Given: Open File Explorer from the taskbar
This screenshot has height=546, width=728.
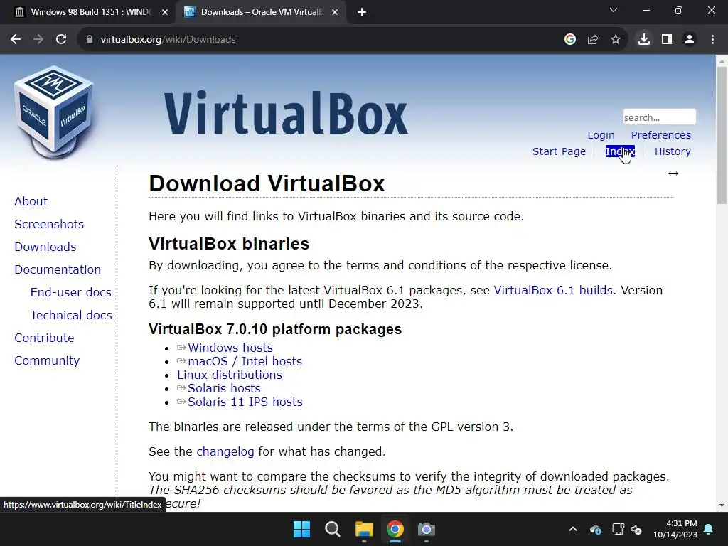Looking at the screenshot, I should click(364, 529).
